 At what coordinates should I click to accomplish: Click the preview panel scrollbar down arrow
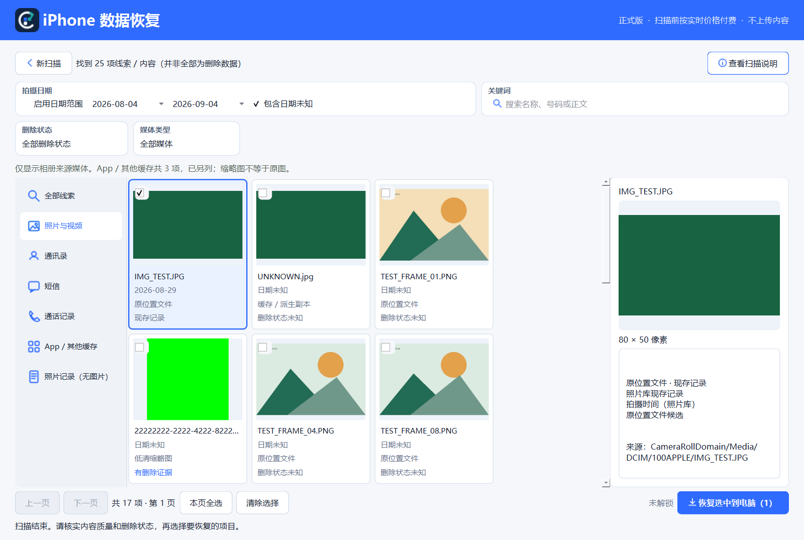pos(606,483)
